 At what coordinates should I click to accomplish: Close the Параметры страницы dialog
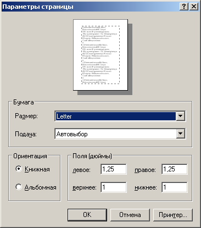pos(194,7)
